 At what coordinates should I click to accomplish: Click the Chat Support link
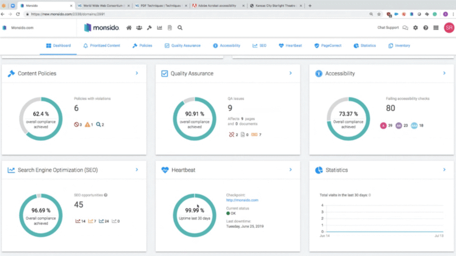(x=388, y=28)
